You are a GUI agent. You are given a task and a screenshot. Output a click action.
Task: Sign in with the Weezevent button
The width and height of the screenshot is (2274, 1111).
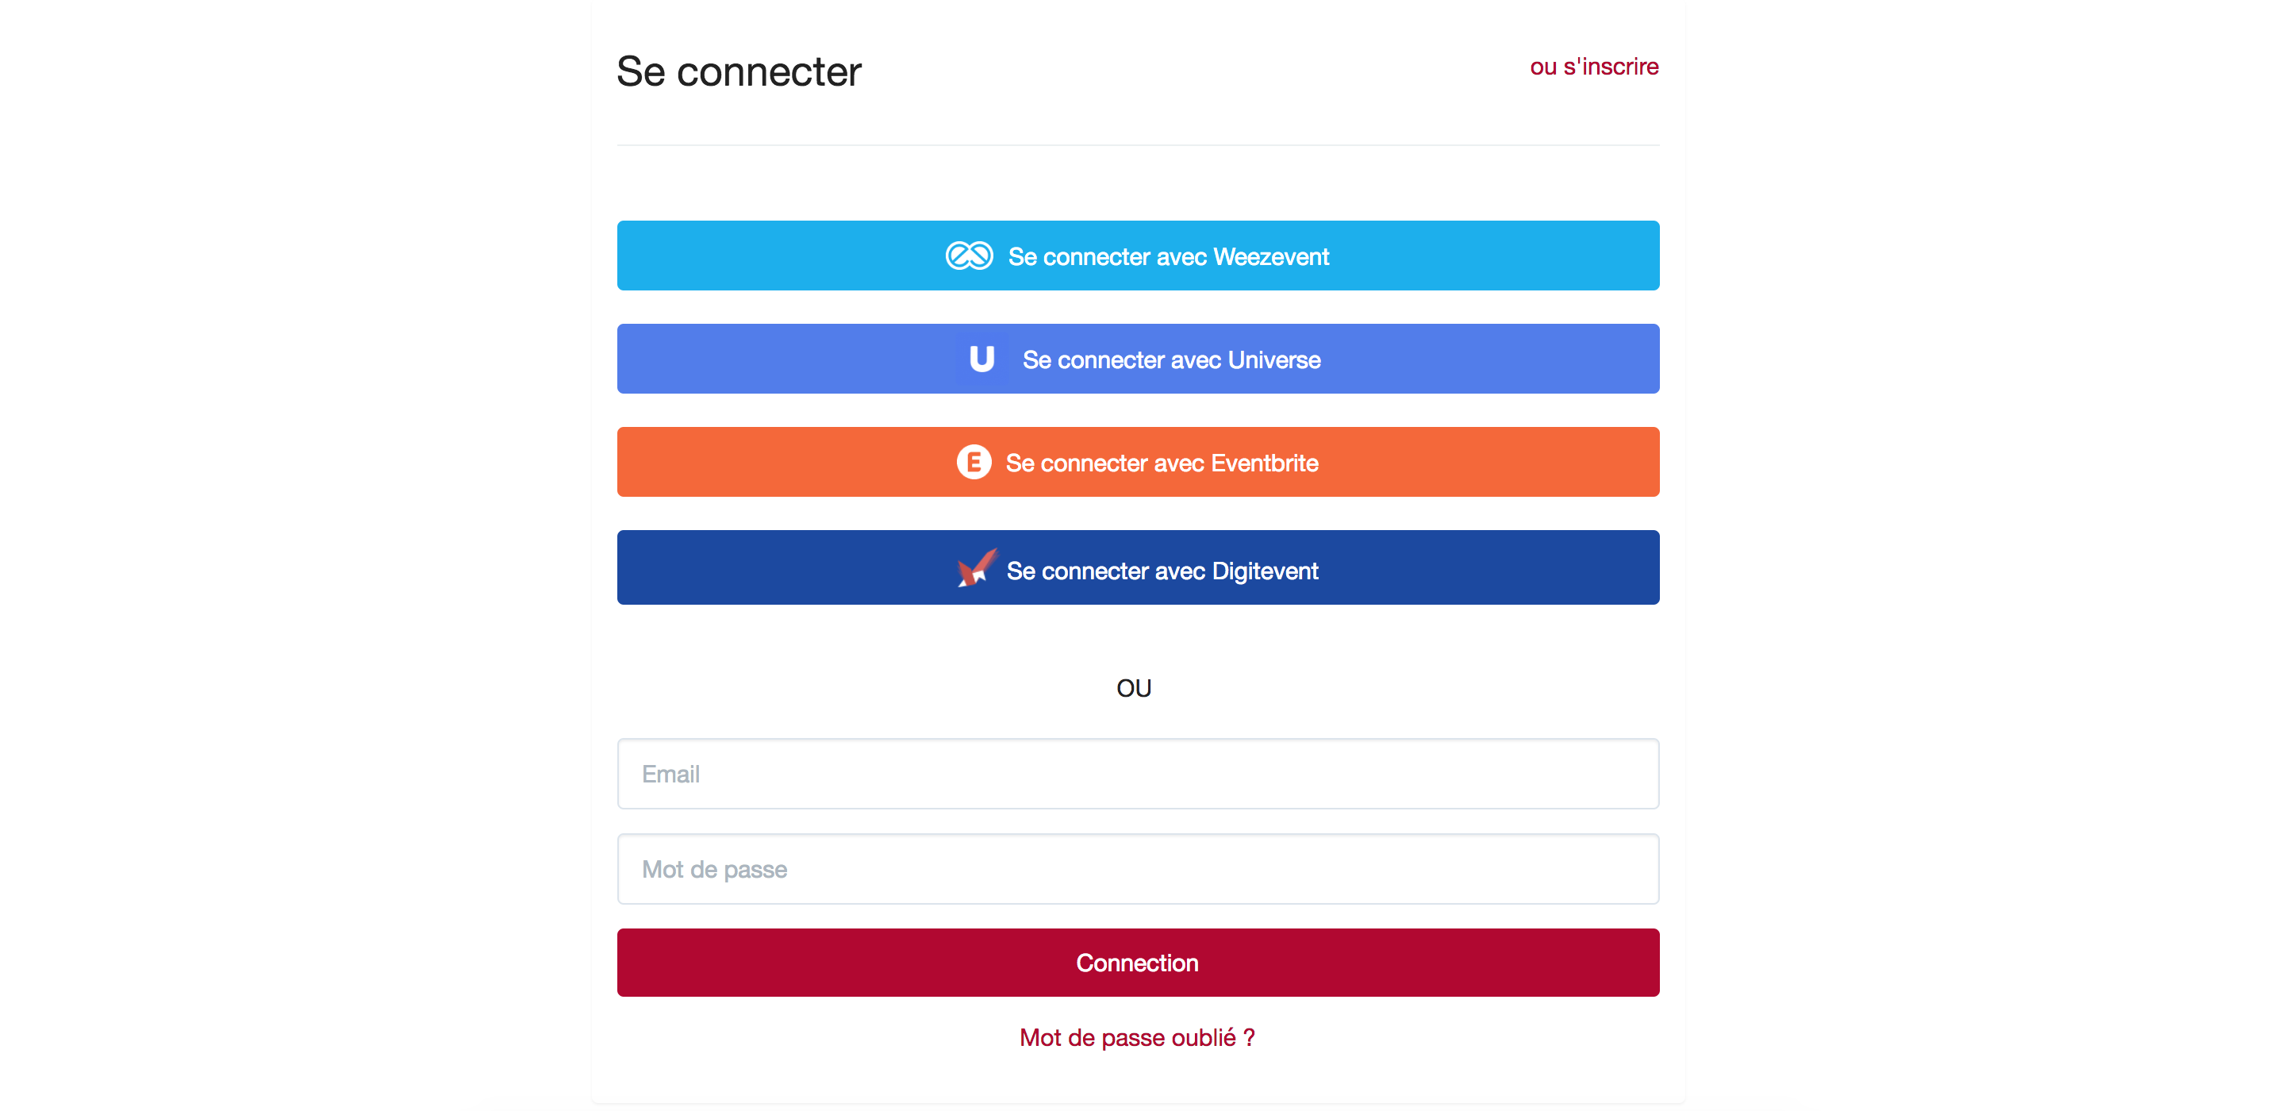point(1137,256)
